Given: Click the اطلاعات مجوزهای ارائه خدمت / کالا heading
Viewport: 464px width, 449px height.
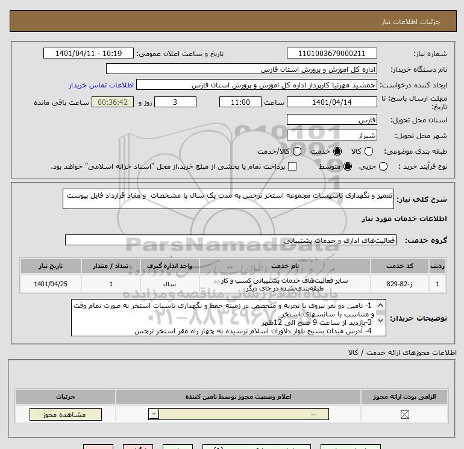Looking at the screenshot, I should [403, 353].
